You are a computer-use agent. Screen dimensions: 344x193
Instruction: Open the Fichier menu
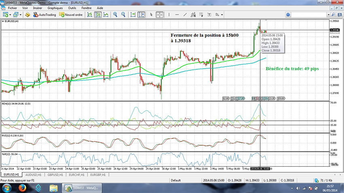click(12, 8)
